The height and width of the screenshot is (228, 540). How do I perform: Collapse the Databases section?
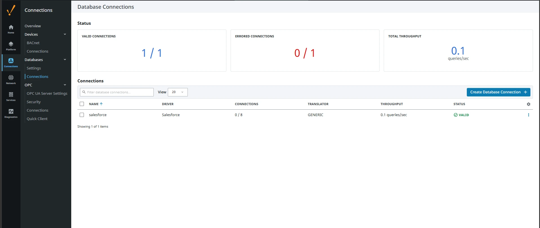pos(65,60)
